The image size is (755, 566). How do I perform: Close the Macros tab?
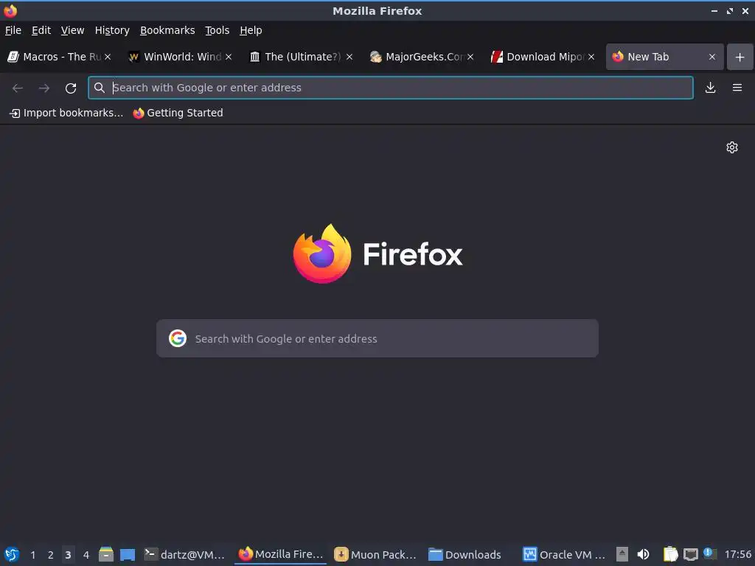coord(108,57)
